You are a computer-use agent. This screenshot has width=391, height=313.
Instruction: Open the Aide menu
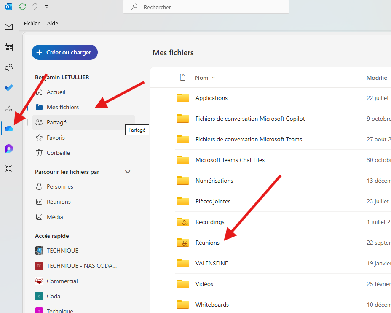[x=53, y=24]
